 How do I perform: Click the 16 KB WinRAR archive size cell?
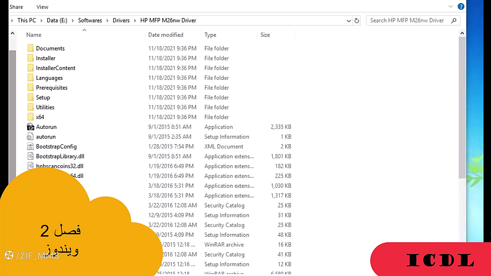[x=284, y=245]
